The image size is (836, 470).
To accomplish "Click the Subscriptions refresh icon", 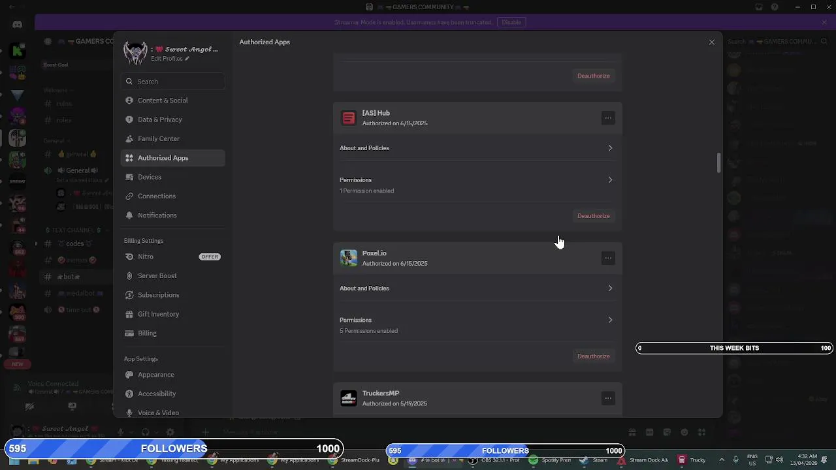I will point(129,295).
